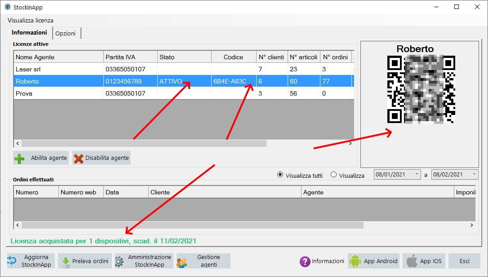The height and width of the screenshot is (277, 488).
Task: Click the green license expiry status text
Action: coord(103,241)
